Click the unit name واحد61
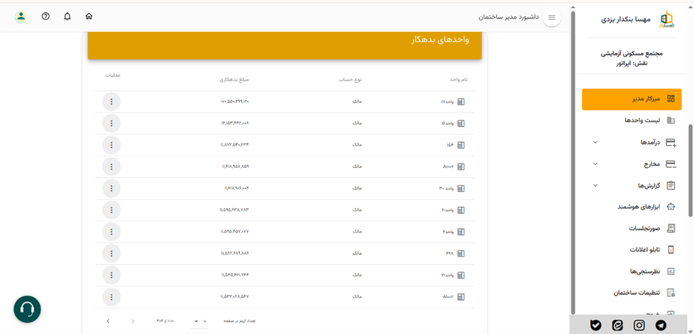This screenshot has width=694, height=334. click(447, 210)
